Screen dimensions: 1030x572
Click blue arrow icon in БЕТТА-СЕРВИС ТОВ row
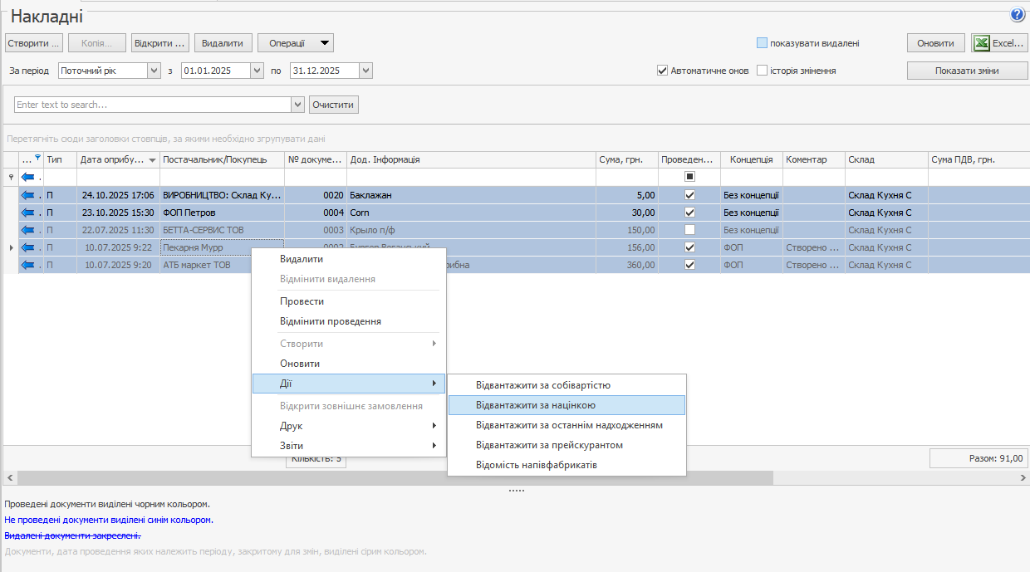29,230
